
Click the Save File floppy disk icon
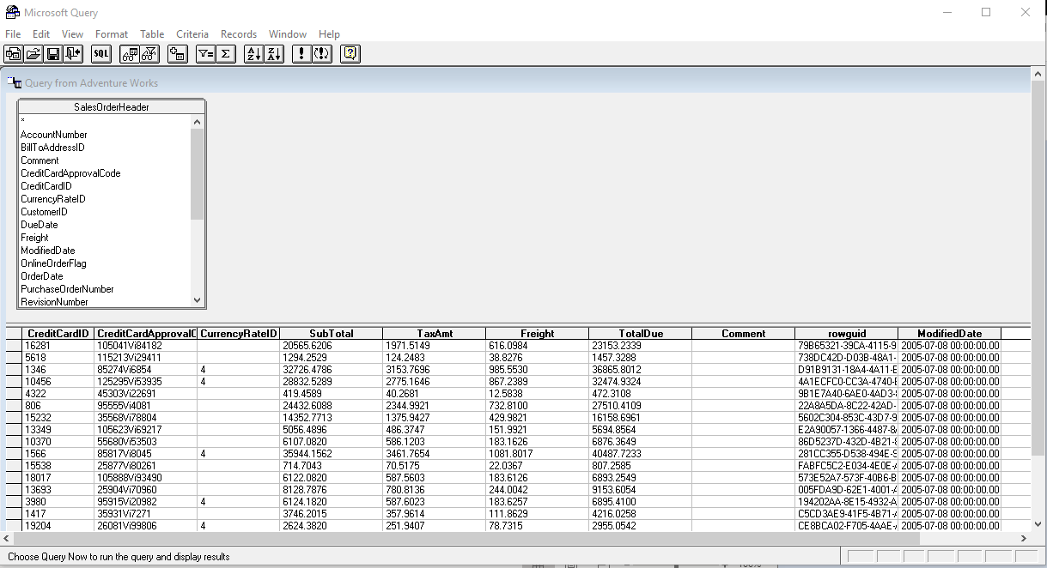coord(52,53)
